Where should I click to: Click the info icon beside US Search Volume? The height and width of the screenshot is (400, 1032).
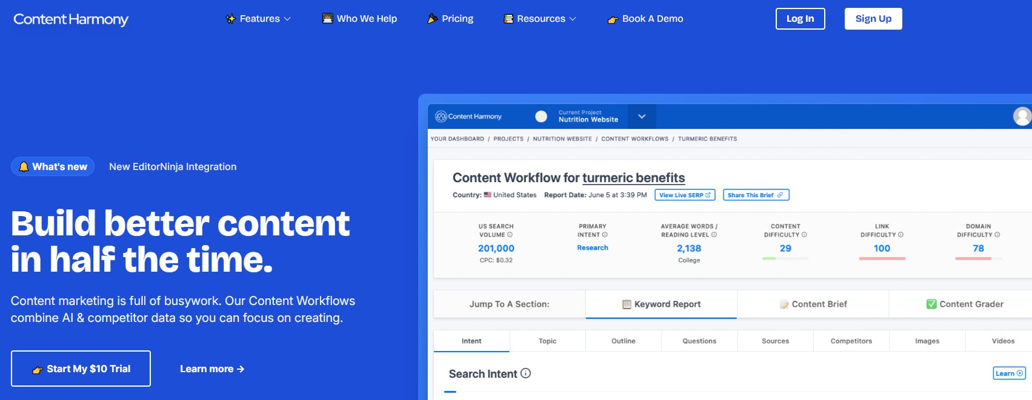pyautogui.click(x=510, y=235)
